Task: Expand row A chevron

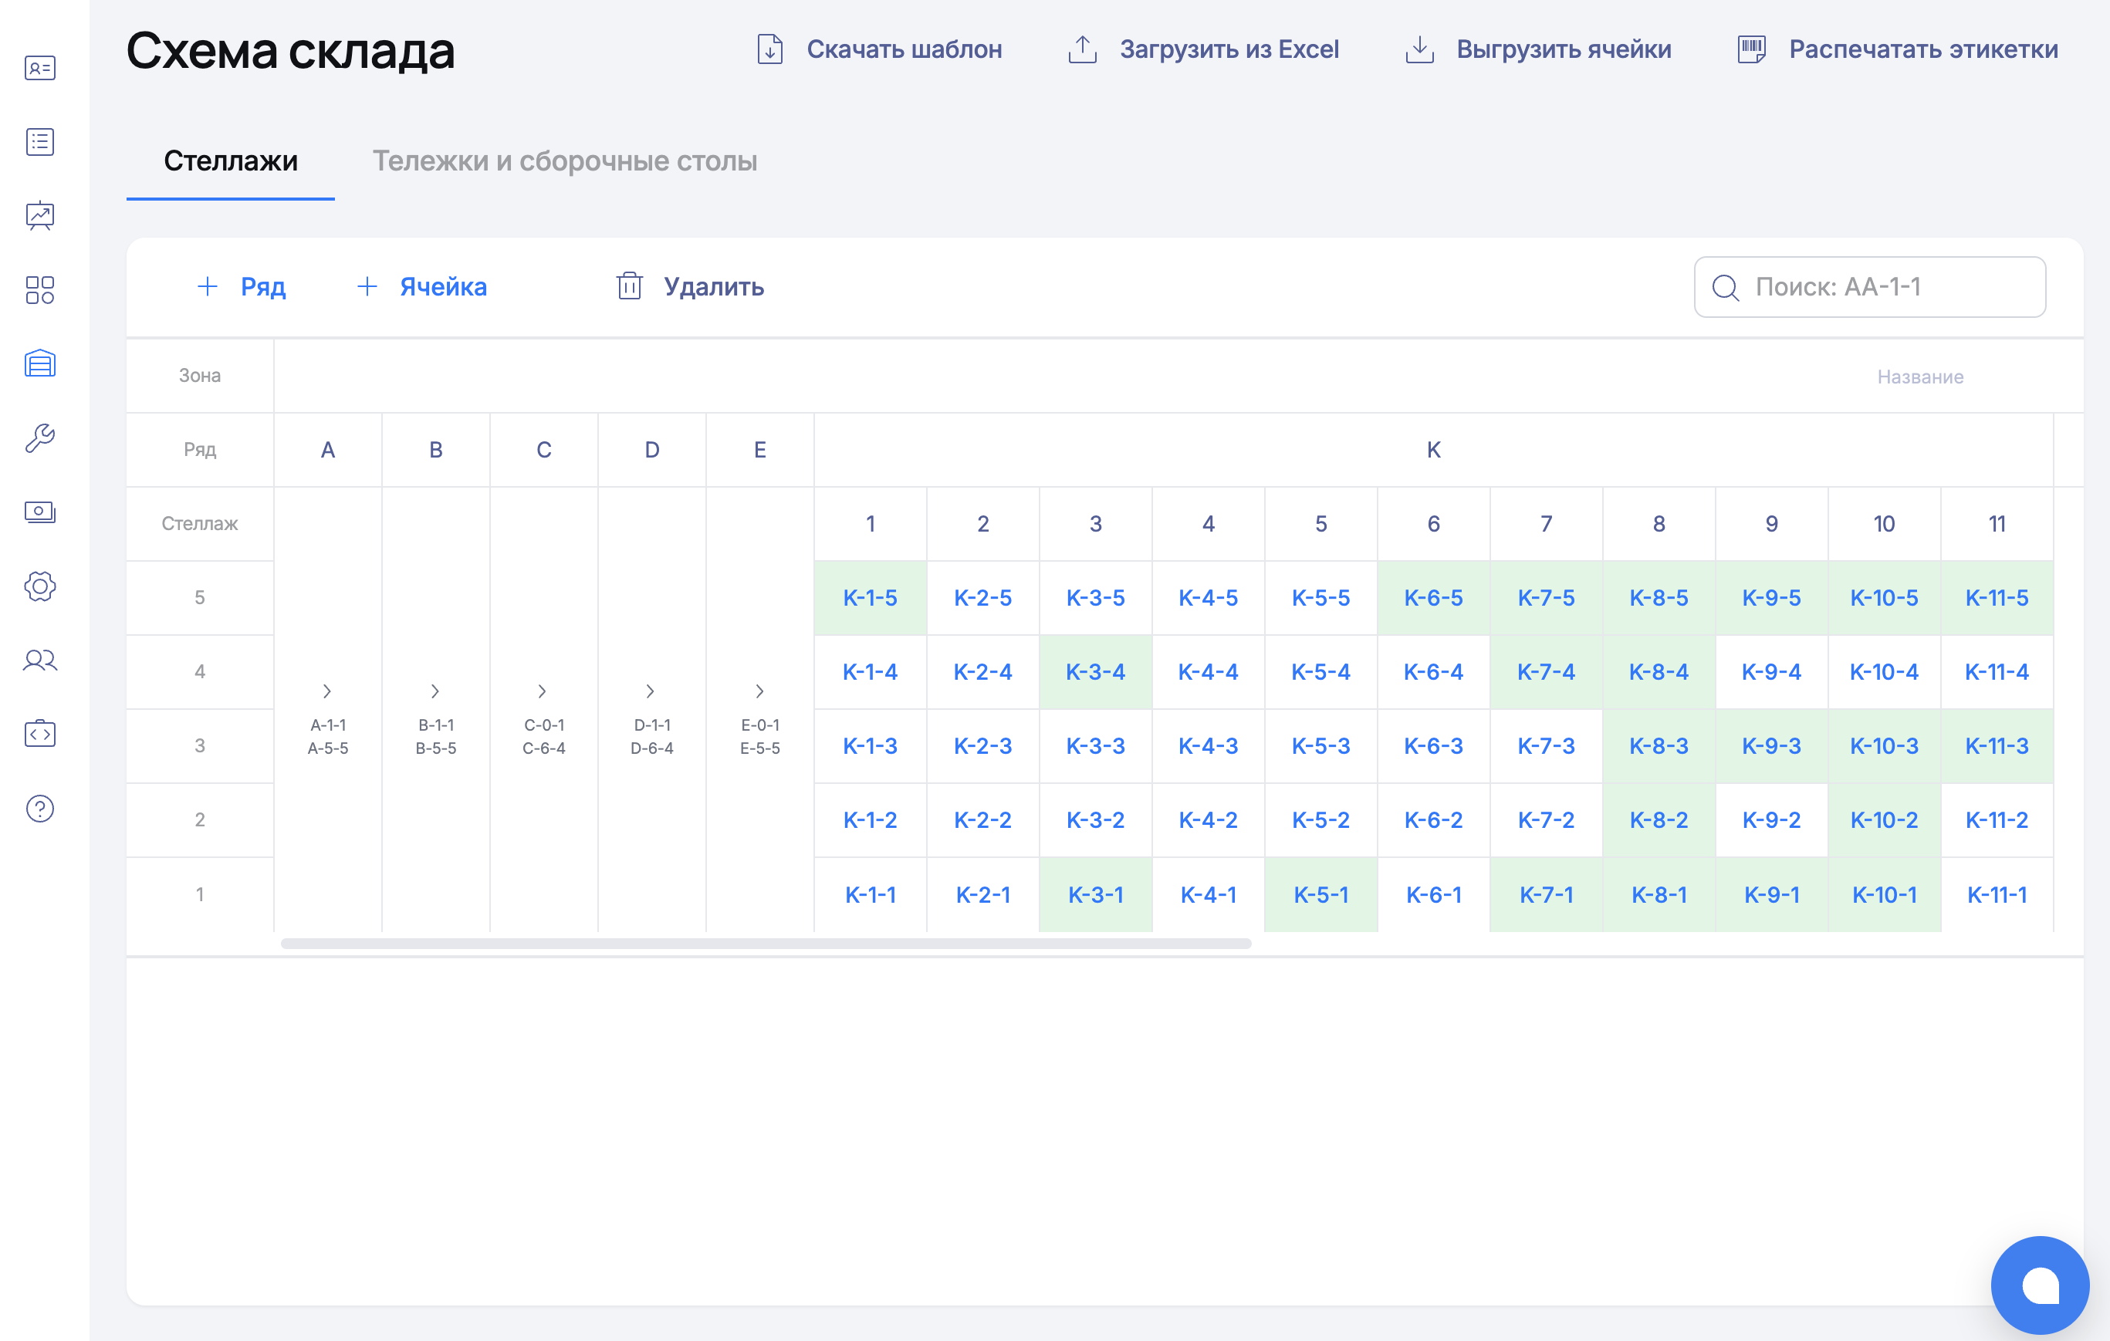Action: (x=328, y=691)
